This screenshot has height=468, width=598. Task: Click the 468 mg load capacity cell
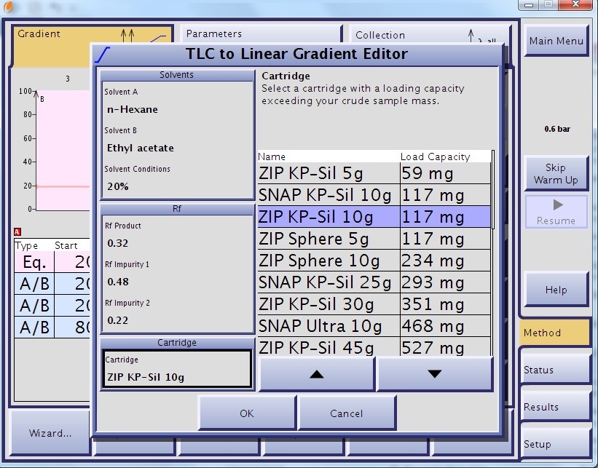[445, 325]
